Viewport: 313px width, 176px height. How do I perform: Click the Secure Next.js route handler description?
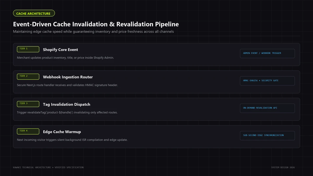pyautogui.click(x=67, y=85)
